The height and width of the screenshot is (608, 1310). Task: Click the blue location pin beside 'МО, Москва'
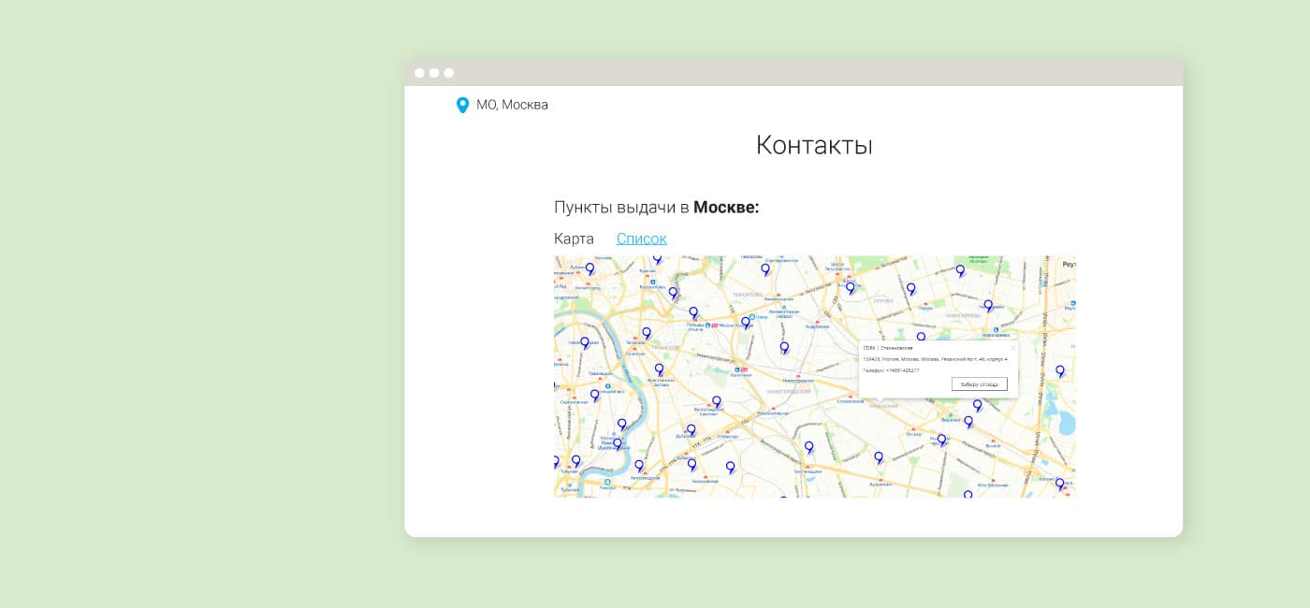point(462,105)
